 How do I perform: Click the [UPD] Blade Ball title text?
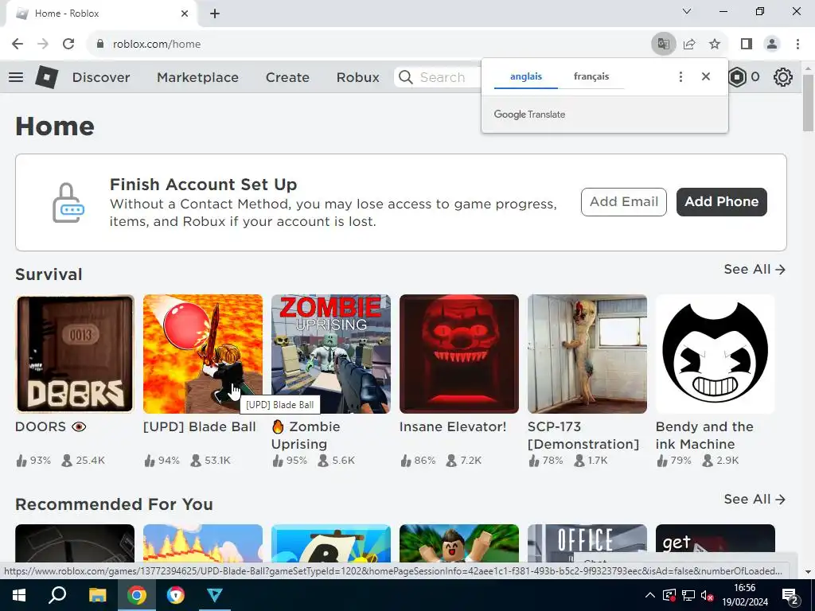click(200, 426)
